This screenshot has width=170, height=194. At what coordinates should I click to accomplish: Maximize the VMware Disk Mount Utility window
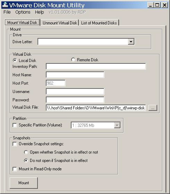point(157,5)
